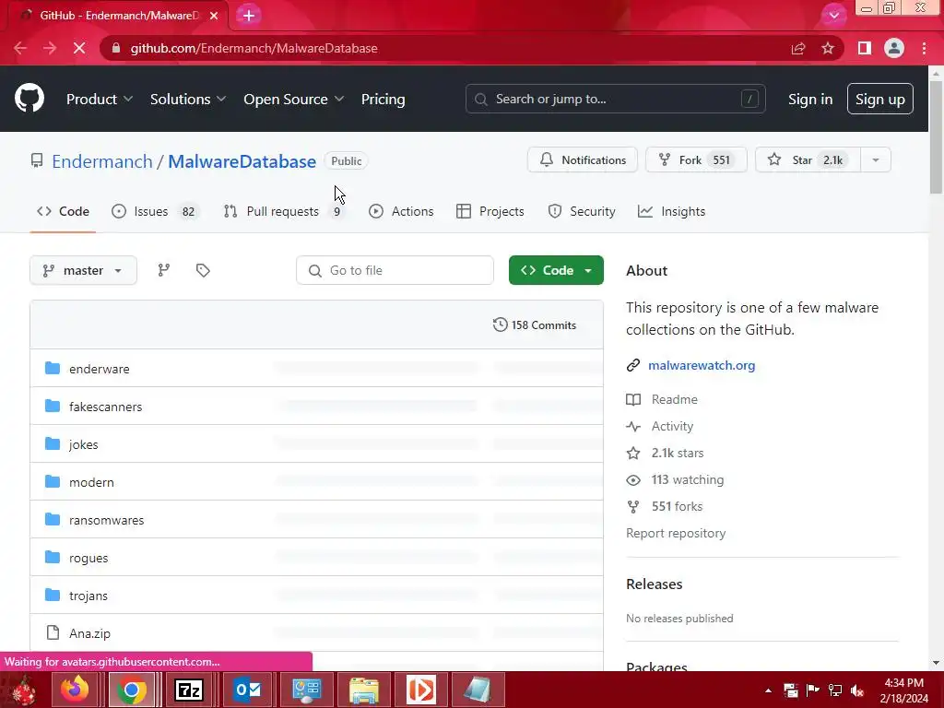Expand the Solutions menu

pyautogui.click(x=188, y=100)
